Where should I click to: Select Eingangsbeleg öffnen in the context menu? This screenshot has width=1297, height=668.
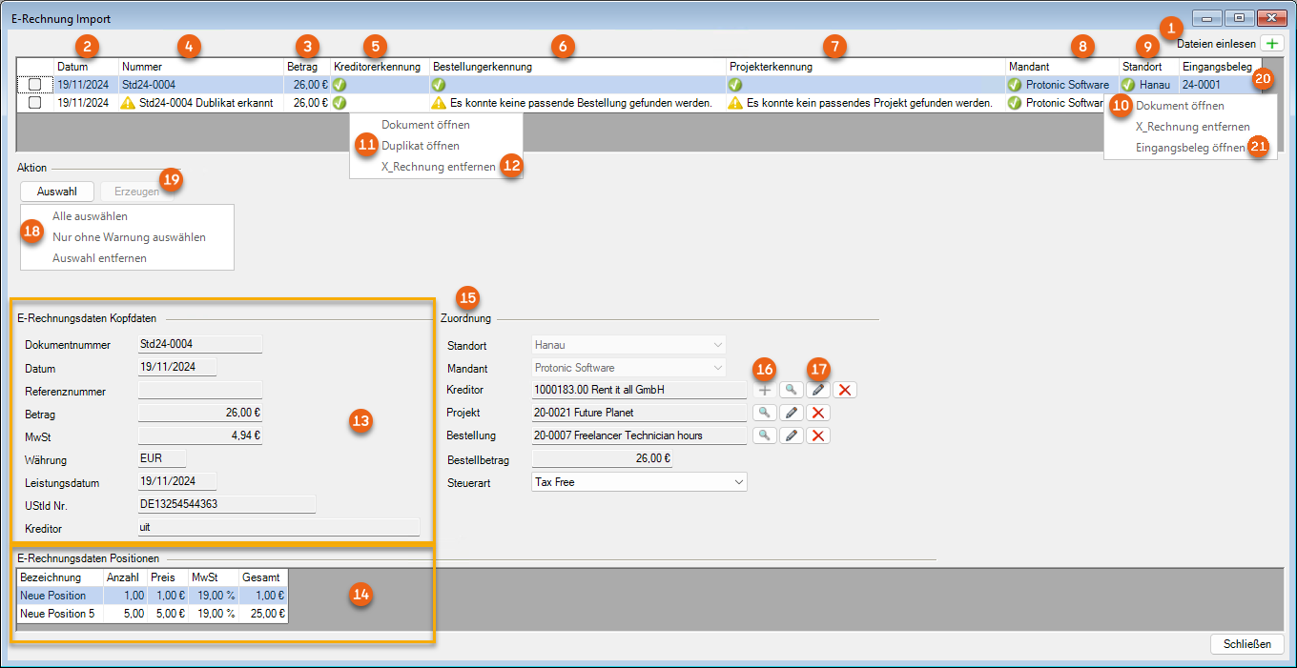coord(1189,148)
